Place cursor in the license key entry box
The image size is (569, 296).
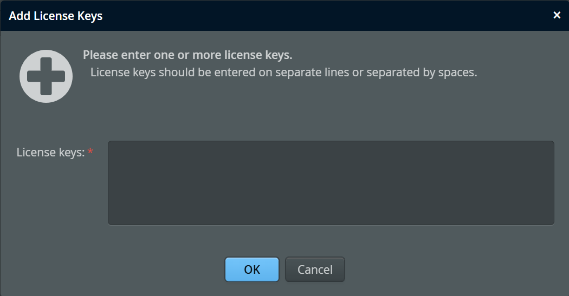[x=331, y=183]
